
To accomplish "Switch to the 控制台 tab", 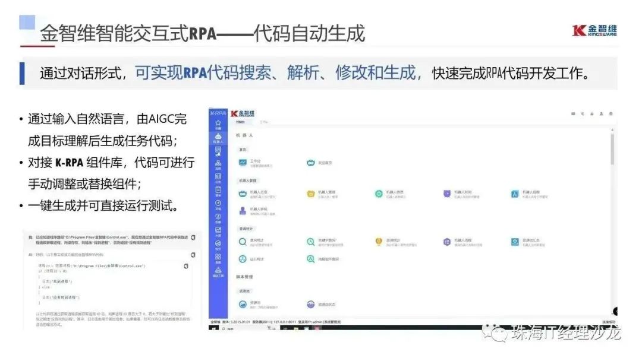I will click(x=241, y=122).
